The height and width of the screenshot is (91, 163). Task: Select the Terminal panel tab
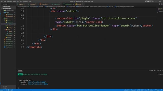pos(20,71)
